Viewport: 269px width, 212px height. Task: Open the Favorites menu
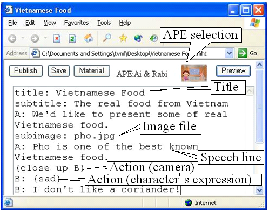click(x=76, y=23)
